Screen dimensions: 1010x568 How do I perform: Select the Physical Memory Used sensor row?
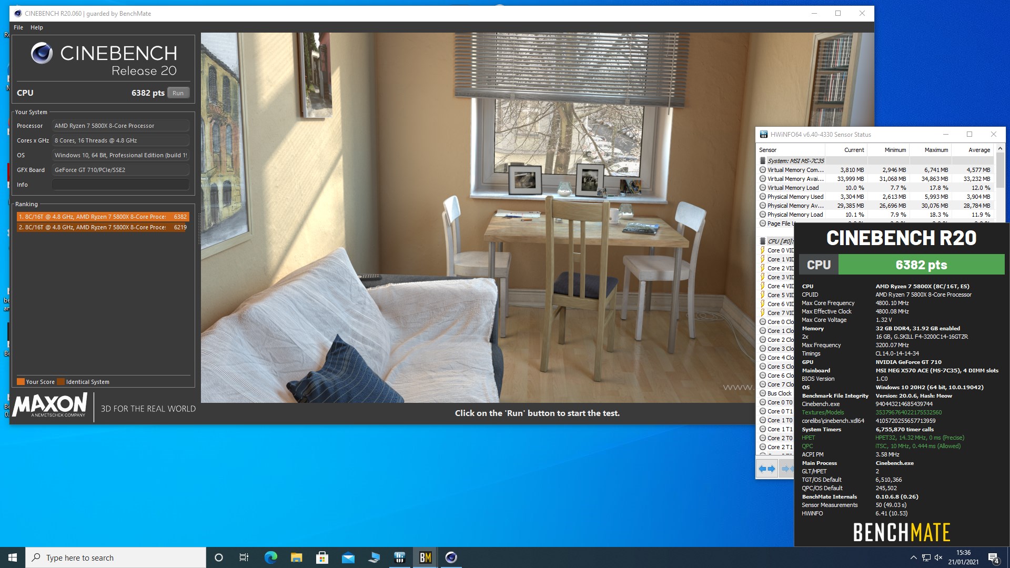coord(875,197)
